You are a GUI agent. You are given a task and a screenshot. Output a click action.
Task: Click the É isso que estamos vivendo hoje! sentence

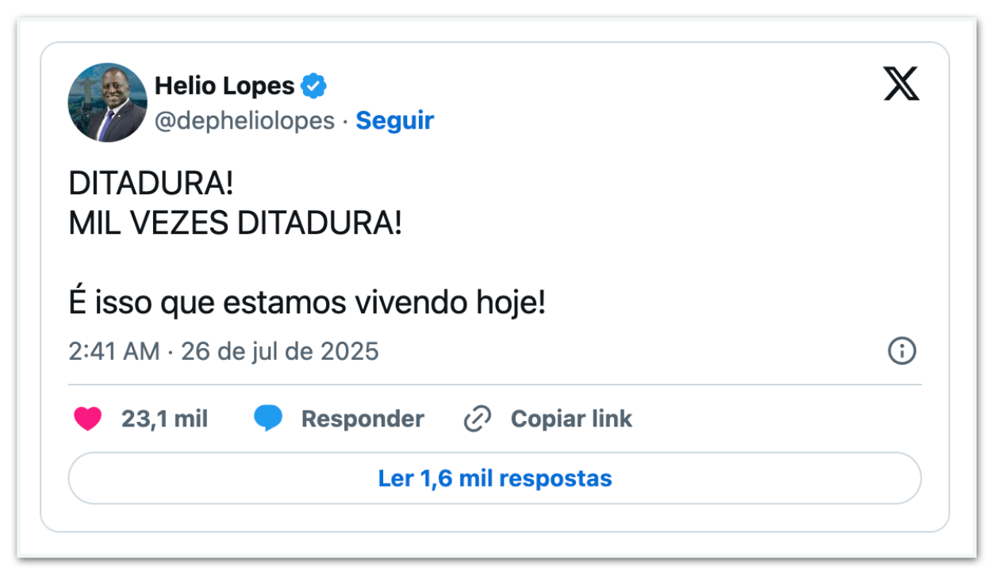click(x=307, y=304)
